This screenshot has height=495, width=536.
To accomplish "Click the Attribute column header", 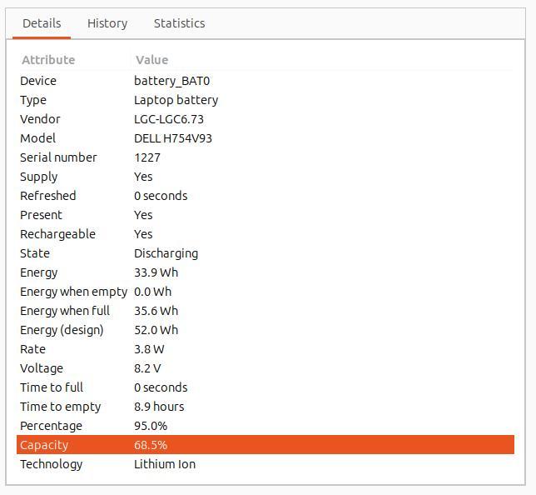I will (48, 60).
